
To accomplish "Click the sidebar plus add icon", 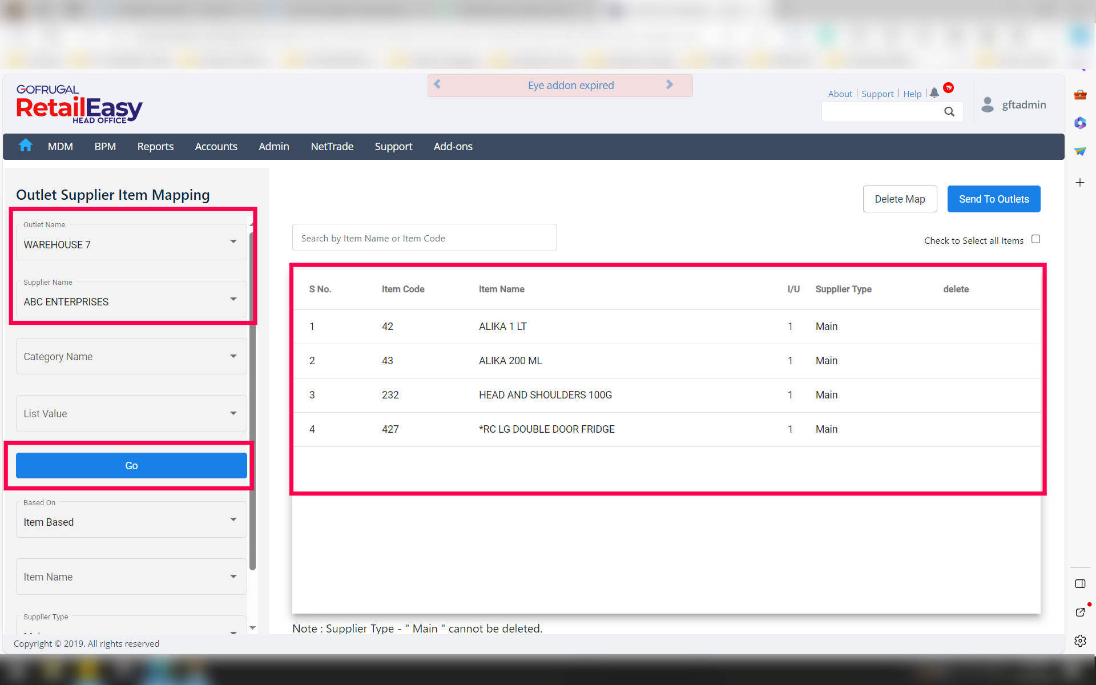I will 1080,183.
